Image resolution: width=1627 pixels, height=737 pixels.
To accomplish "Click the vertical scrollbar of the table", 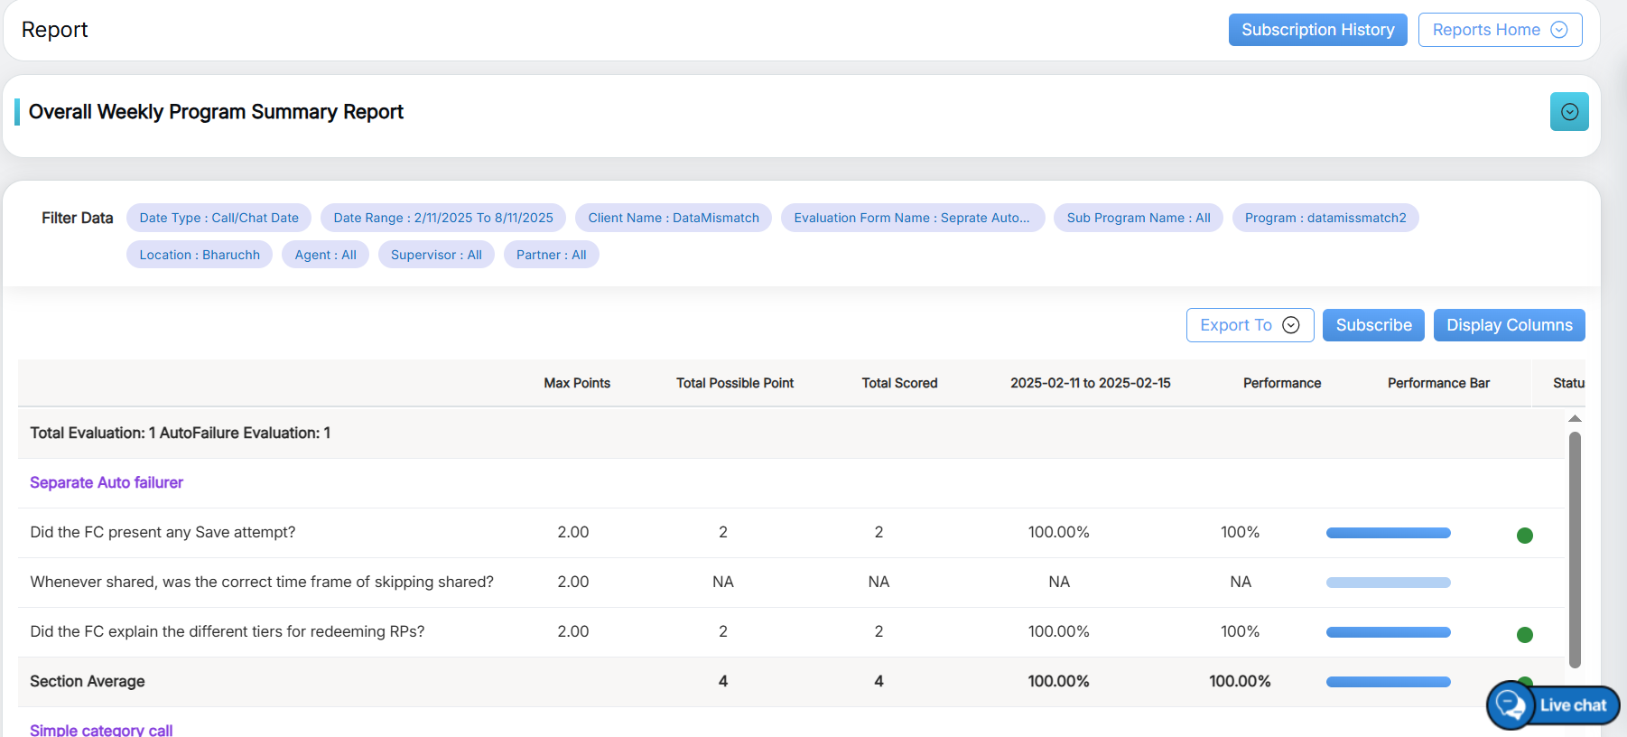I will 1575,549.
